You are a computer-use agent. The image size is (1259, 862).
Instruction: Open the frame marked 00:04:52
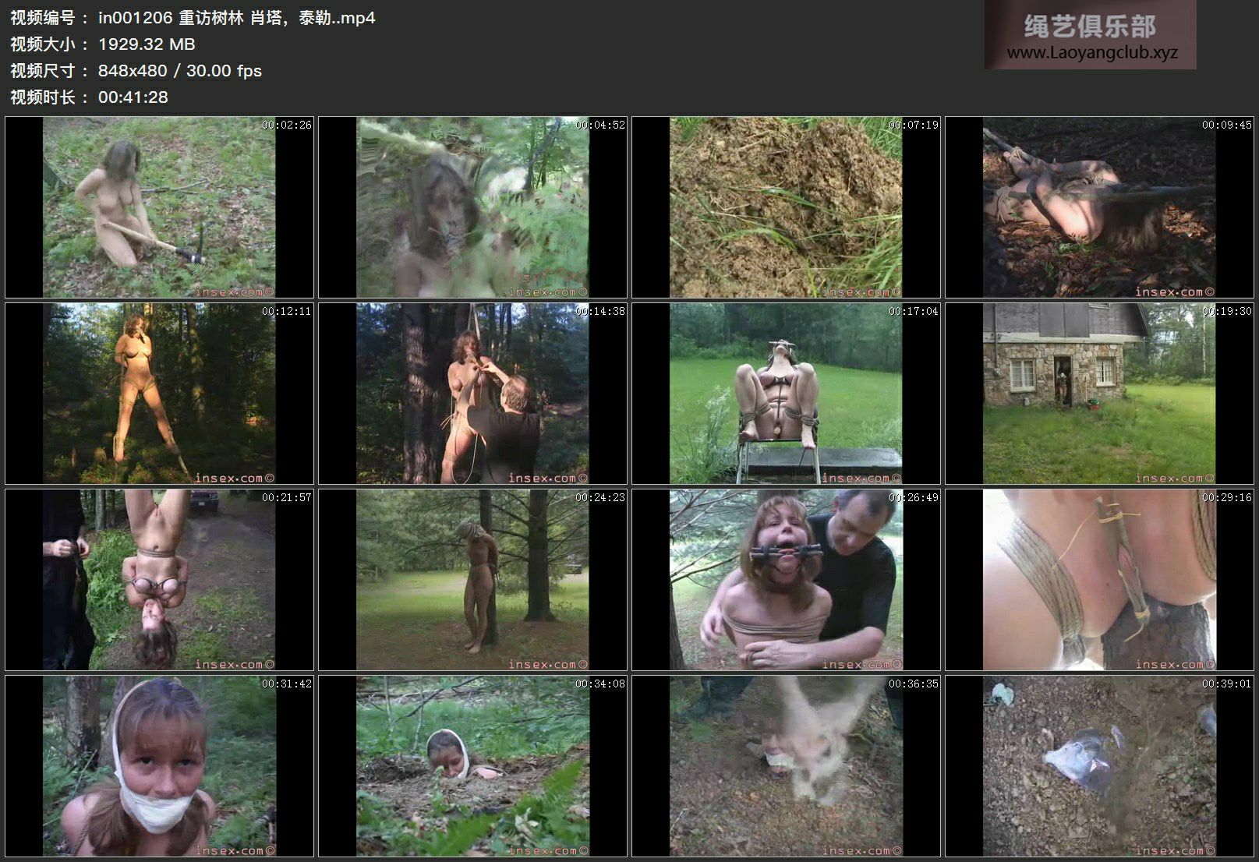coord(472,207)
